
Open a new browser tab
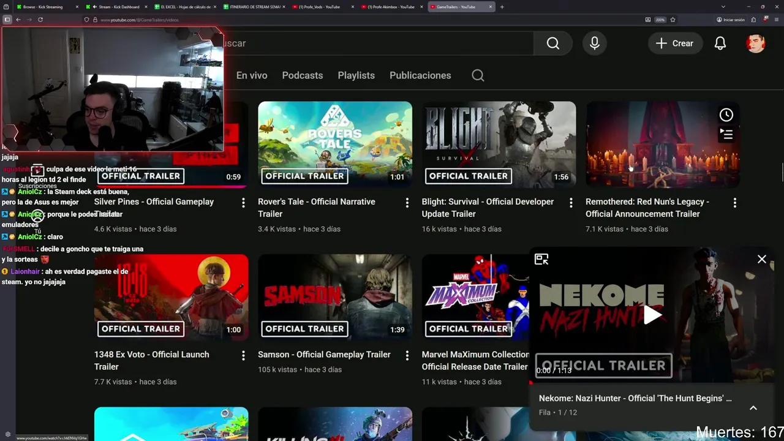pos(502,7)
